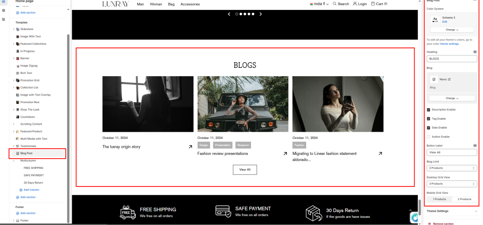Click the Image Zigzag section icon
The width and height of the screenshot is (483, 225).
pyautogui.click(x=17, y=66)
